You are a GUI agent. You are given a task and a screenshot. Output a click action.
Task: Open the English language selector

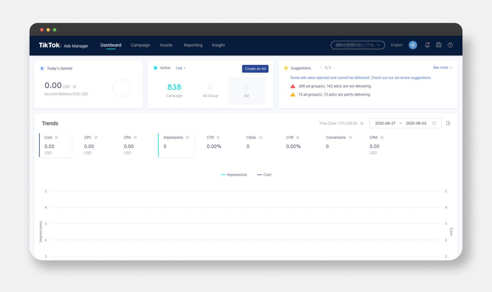click(397, 45)
